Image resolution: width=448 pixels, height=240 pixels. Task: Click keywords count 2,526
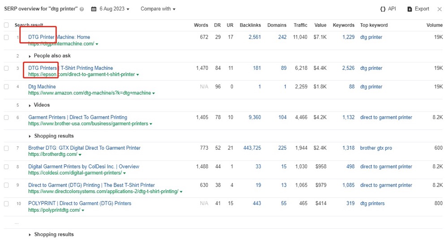tap(348, 68)
